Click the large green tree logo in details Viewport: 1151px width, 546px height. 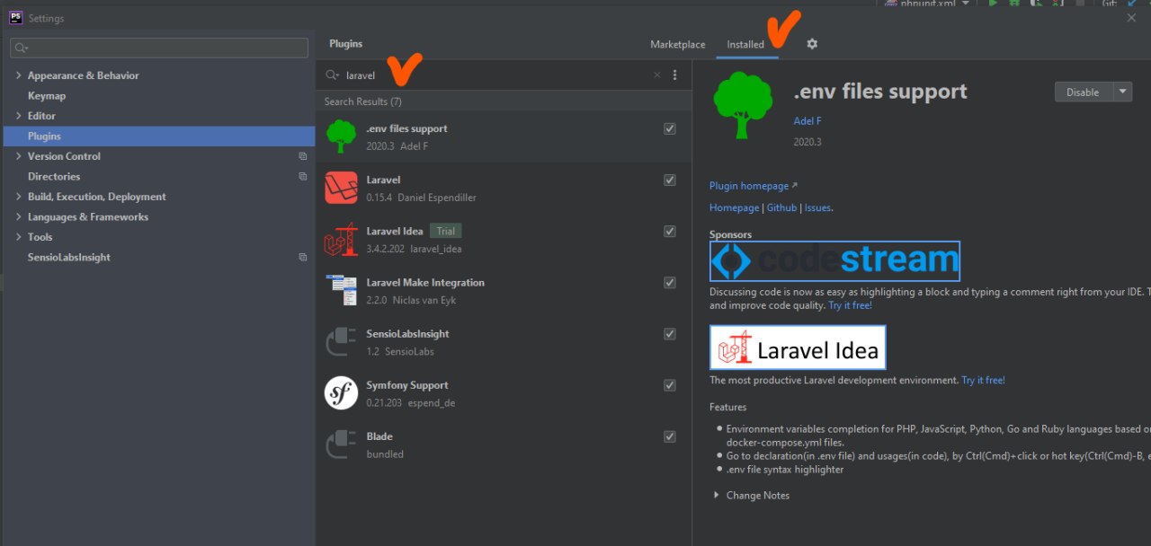coord(743,106)
